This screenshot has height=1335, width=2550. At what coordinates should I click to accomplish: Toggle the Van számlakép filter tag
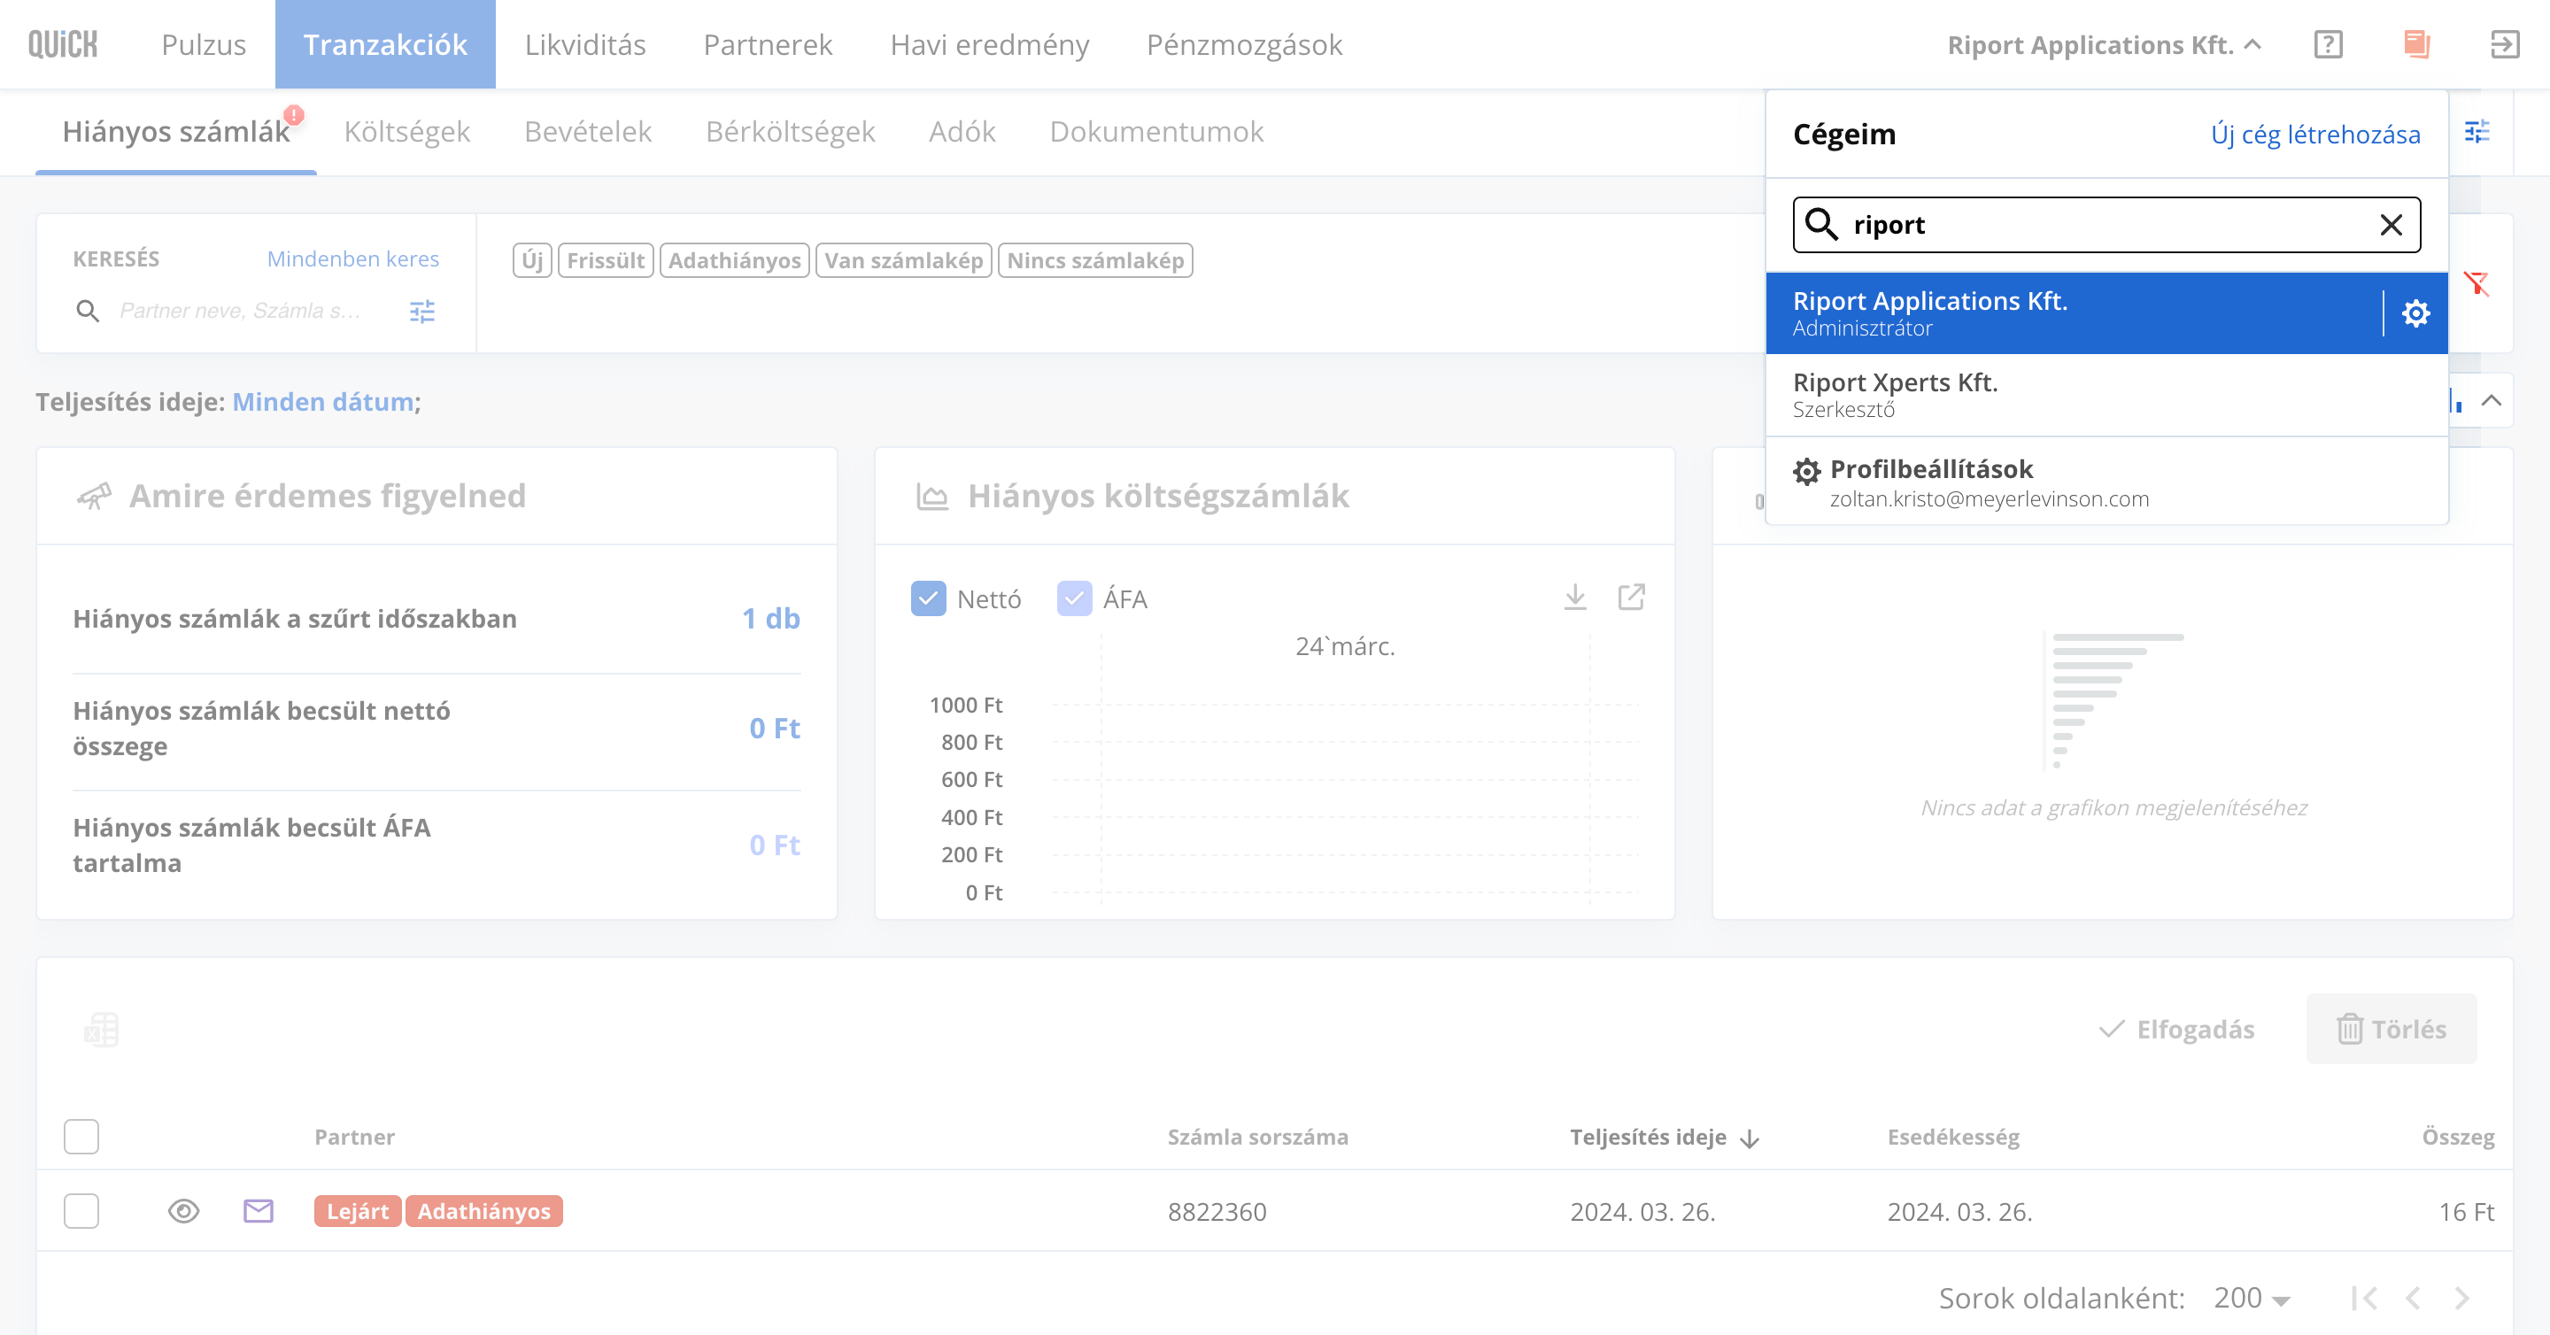pyautogui.click(x=904, y=260)
